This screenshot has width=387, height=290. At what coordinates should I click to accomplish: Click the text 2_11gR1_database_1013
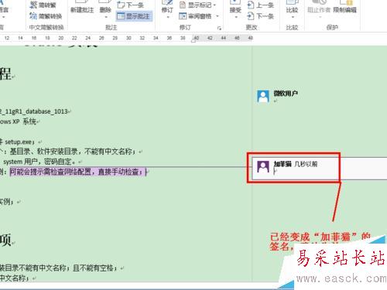click(34, 111)
